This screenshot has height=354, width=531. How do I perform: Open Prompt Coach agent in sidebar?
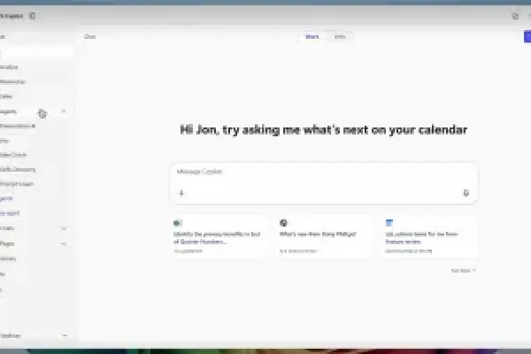tap(17, 184)
